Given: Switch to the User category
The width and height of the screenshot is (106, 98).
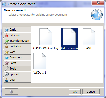Looking at the screenshot, I should coord(17,80).
